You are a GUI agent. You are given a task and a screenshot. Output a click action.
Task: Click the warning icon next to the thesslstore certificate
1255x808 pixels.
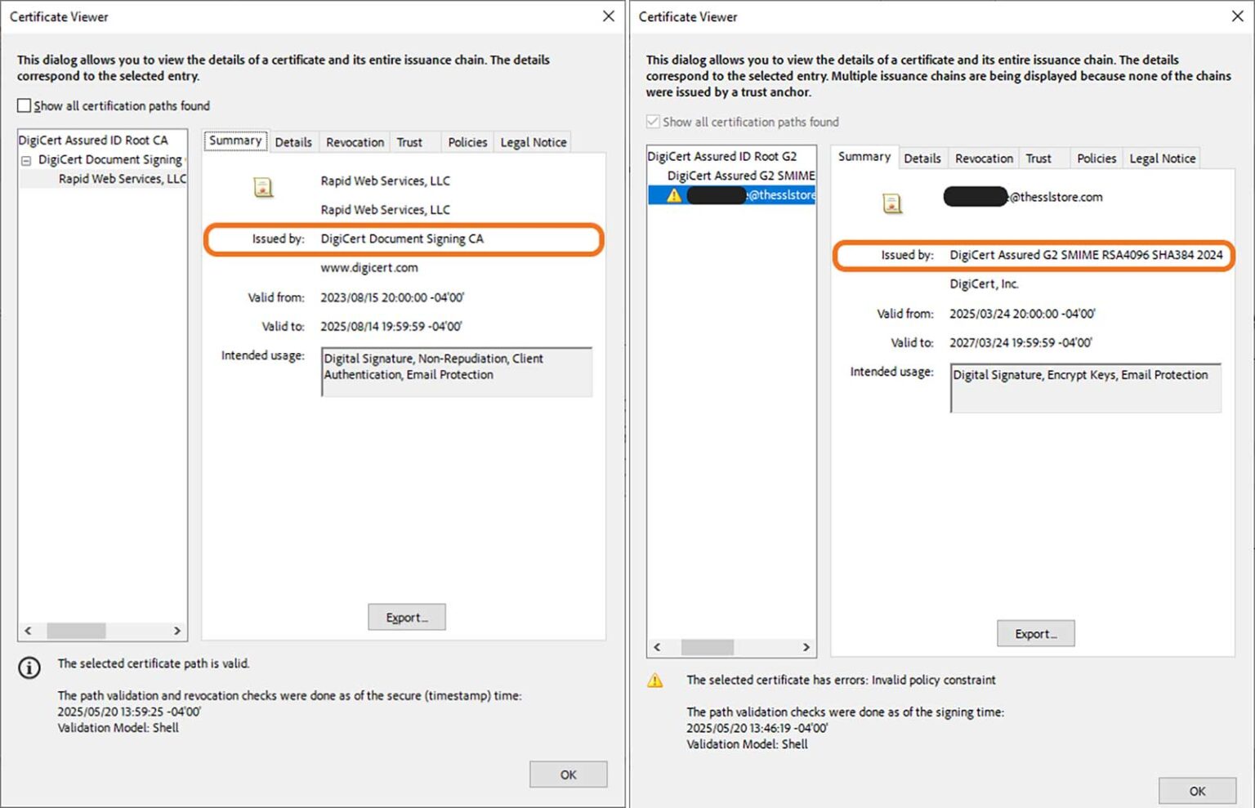tap(673, 196)
